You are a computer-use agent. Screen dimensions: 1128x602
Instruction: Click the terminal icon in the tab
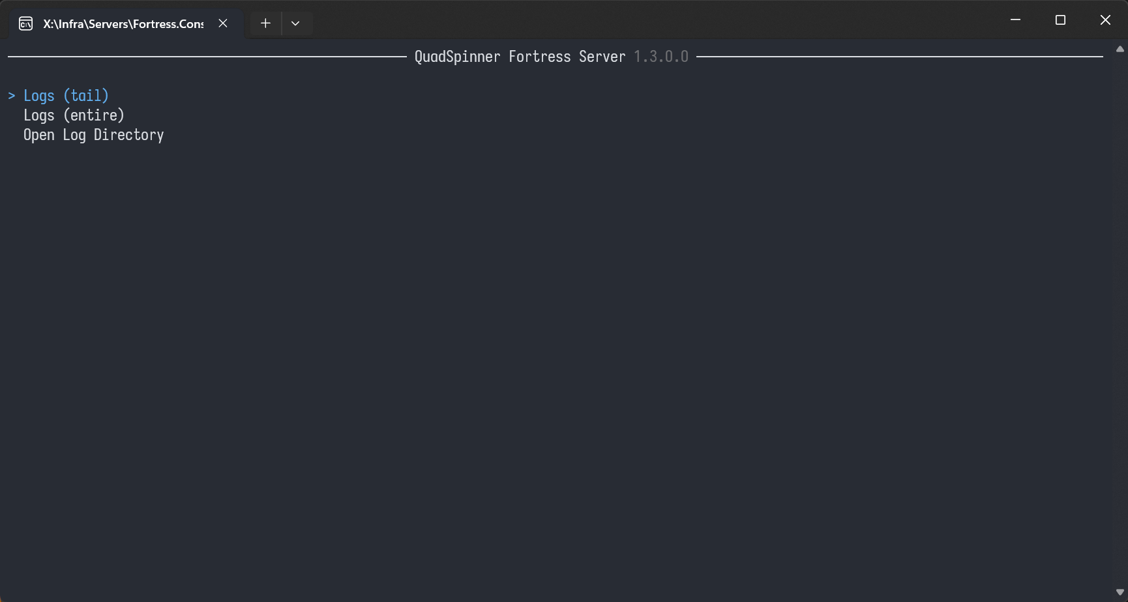point(25,24)
